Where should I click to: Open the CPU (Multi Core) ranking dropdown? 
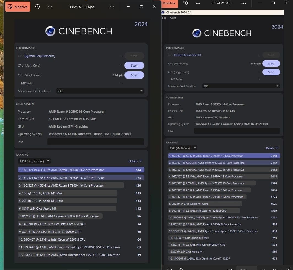(x=183, y=148)
